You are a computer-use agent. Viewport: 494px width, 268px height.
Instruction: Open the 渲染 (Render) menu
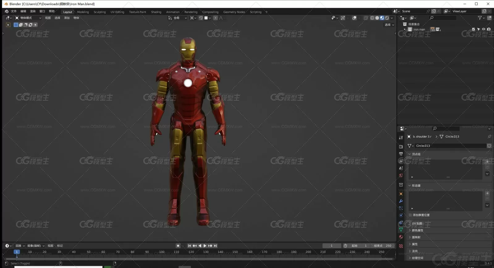33,11
